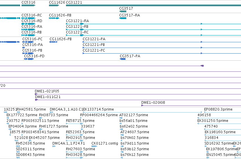Click the RH52636.5prime EST label

(x=30, y=143)
